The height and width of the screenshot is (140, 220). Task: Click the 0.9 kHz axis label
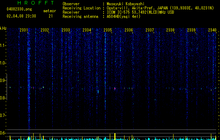point(3,80)
